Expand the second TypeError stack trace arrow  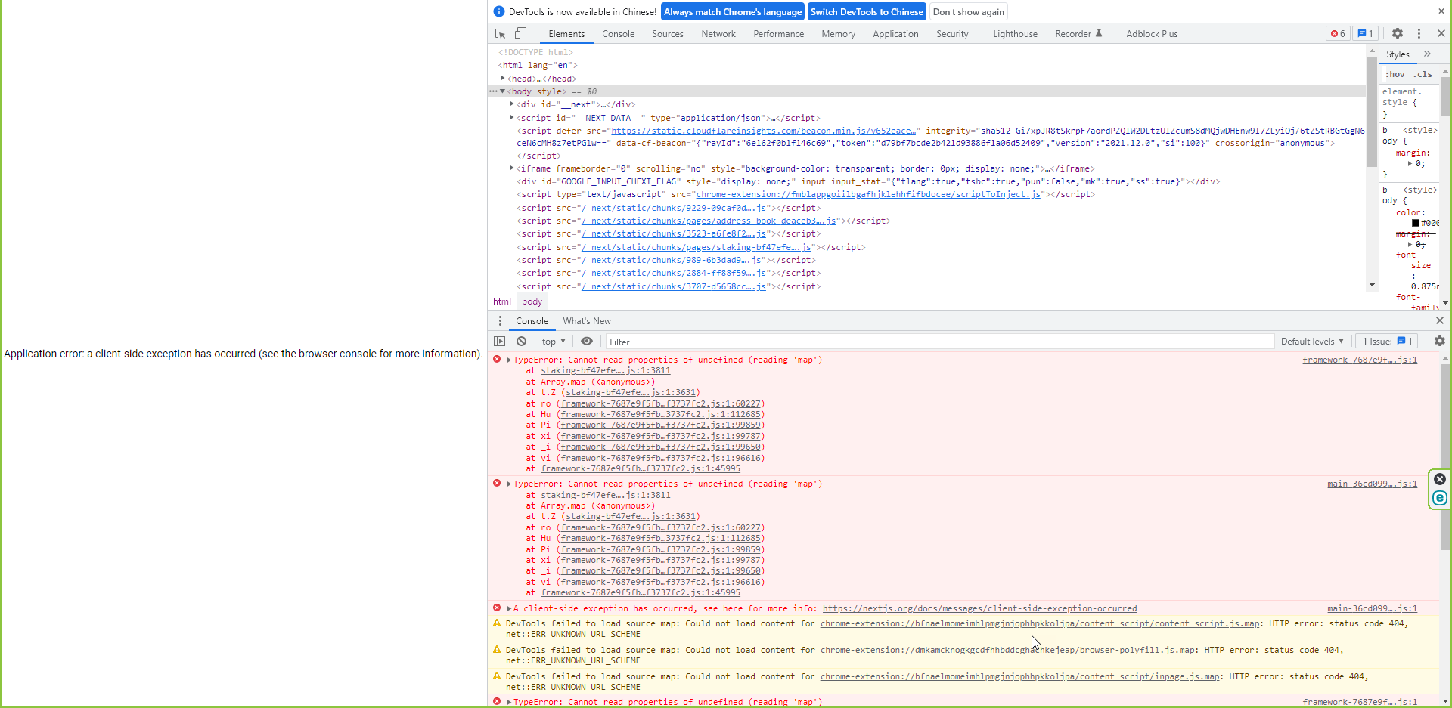click(510, 484)
